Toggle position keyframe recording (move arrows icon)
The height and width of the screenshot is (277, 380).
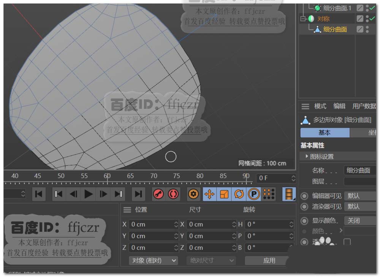click(210, 194)
